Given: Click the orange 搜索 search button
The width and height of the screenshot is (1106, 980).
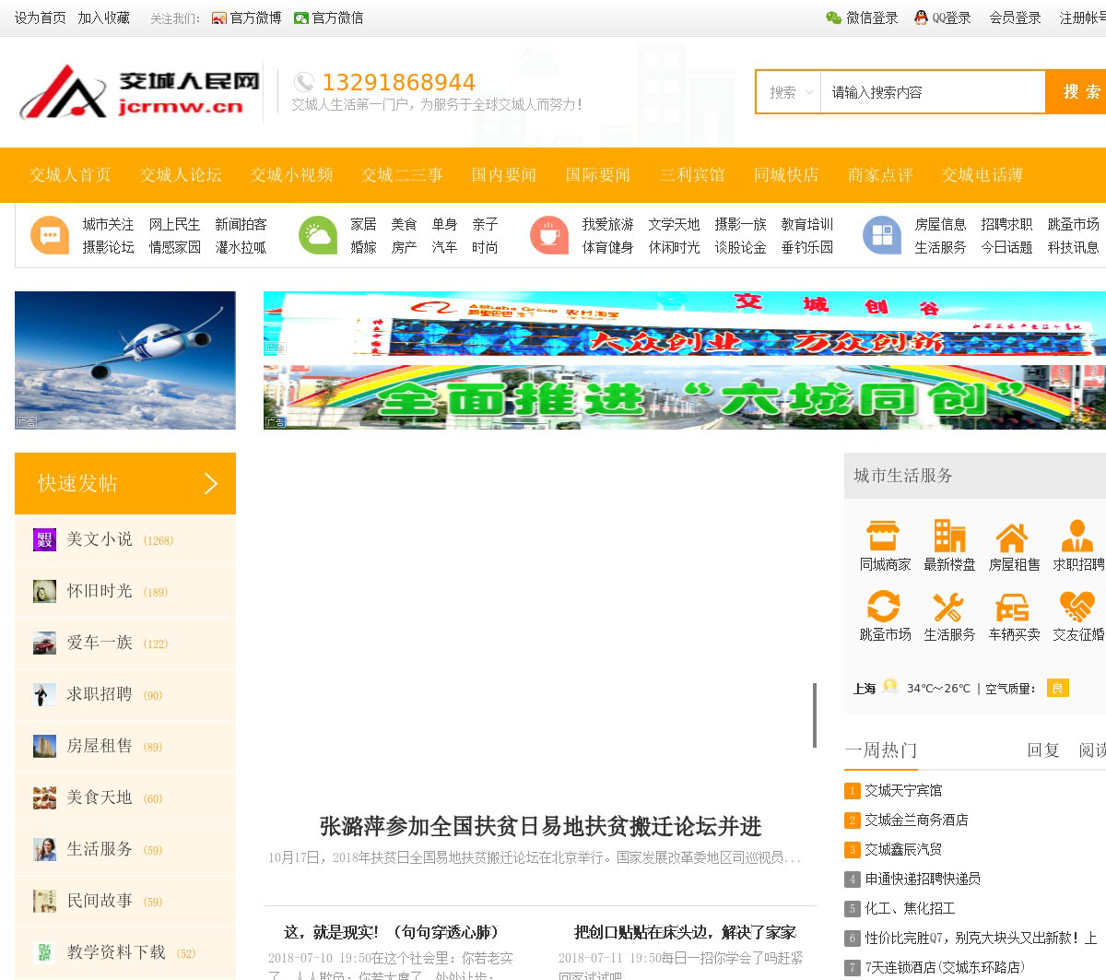Looking at the screenshot, I should [1077, 91].
